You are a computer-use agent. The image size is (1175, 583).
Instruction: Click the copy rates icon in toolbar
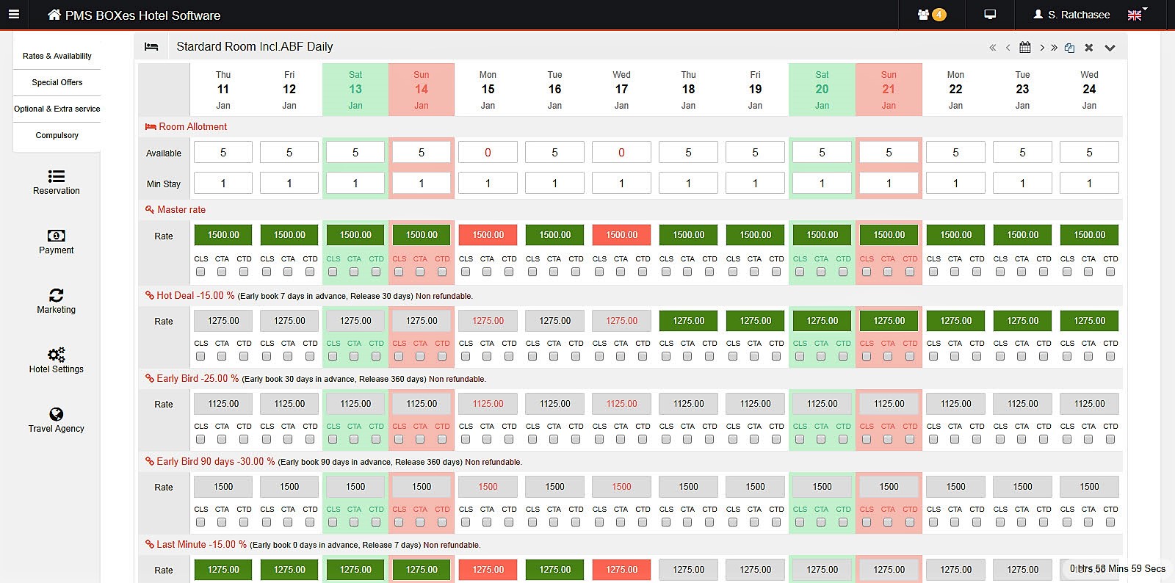pyautogui.click(x=1069, y=48)
